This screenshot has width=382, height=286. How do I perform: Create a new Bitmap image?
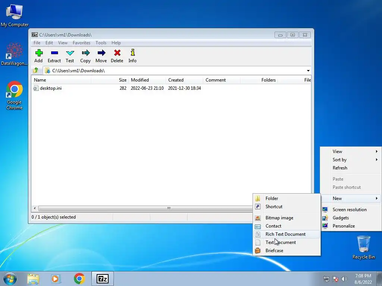287,218
